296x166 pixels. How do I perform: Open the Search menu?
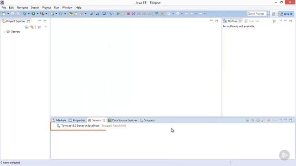coord(35,7)
